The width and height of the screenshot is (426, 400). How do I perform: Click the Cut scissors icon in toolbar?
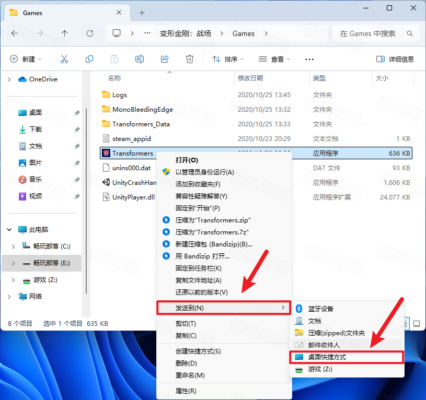point(64,59)
